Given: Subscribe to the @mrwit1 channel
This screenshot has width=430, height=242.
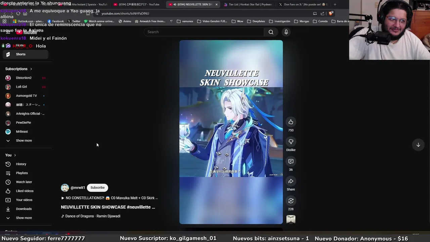Looking at the screenshot, I should coord(97,188).
